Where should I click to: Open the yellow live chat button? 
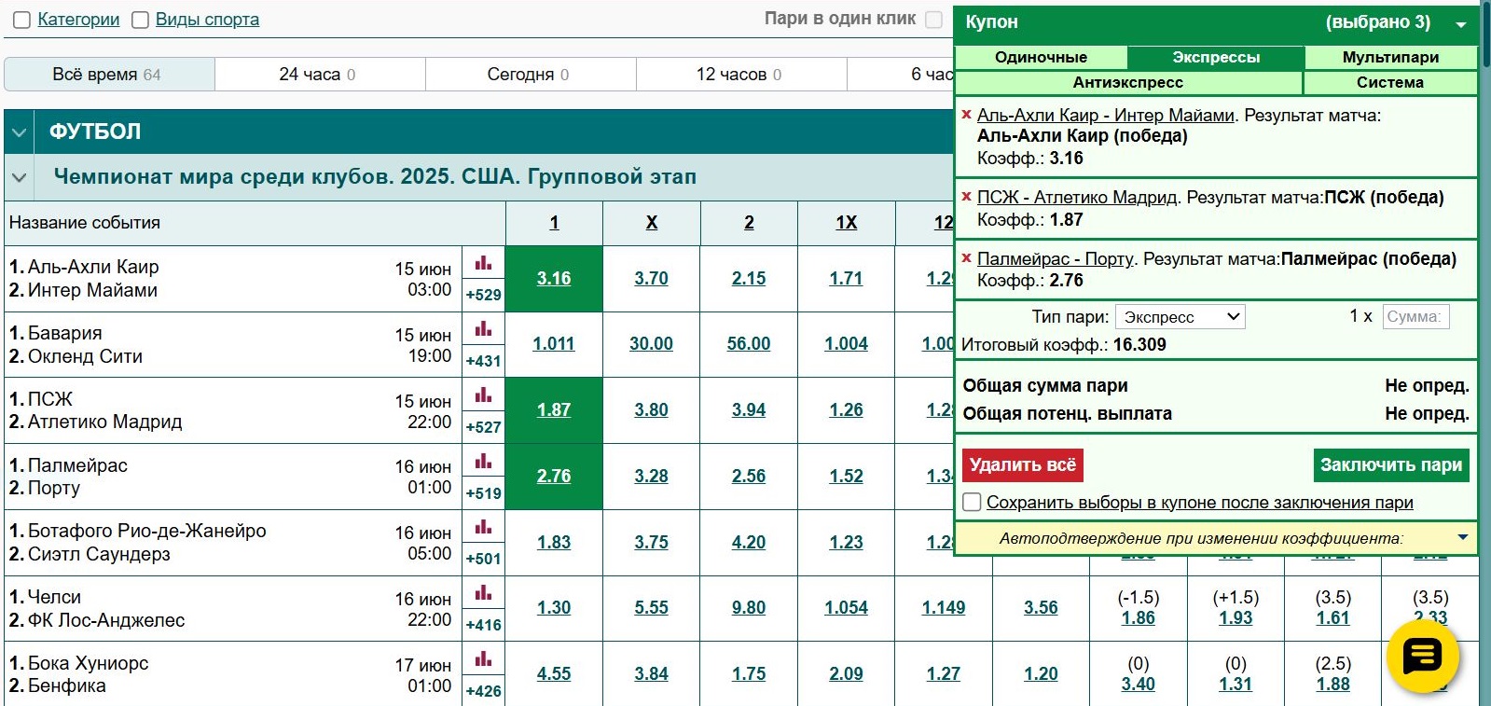[x=1422, y=657]
